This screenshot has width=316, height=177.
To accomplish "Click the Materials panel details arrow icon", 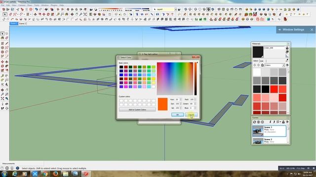I will tap(287, 65).
